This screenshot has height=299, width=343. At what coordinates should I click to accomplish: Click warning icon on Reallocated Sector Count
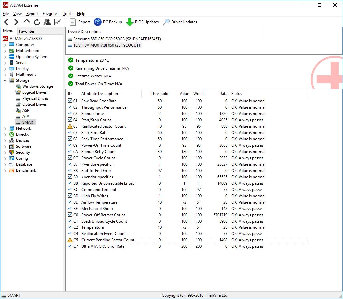[x=70, y=126]
